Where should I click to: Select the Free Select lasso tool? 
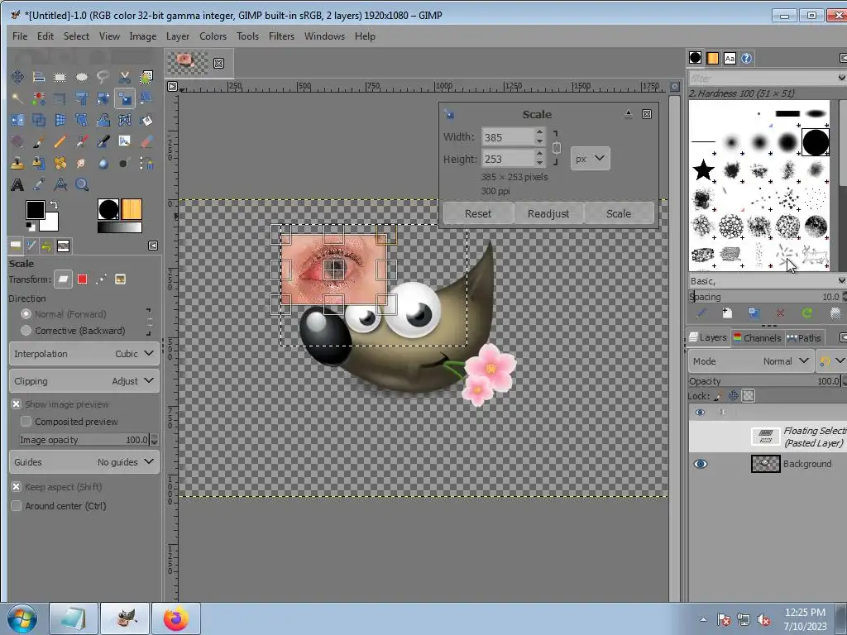click(103, 77)
